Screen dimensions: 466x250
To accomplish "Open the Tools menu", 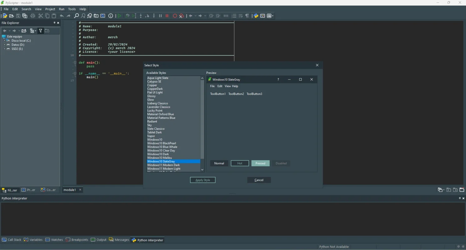I will click(72, 9).
